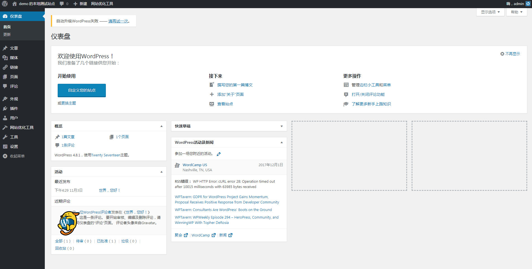This screenshot has width=532, height=269.
Task: Collapse the WordPress活动及新闻 widget arrow
Action: coord(282,142)
